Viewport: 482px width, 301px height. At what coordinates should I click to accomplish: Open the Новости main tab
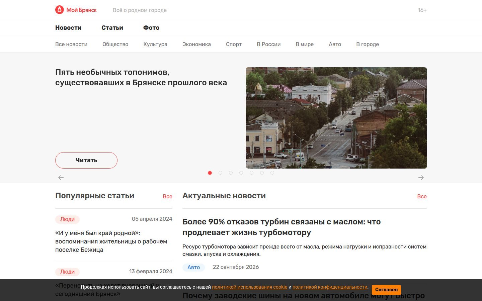(68, 28)
